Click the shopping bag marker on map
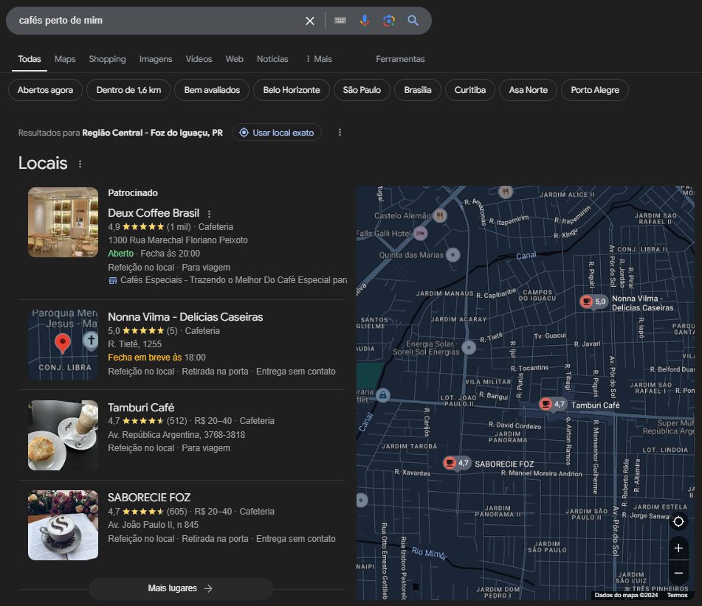702x606 pixels. pos(383,395)
